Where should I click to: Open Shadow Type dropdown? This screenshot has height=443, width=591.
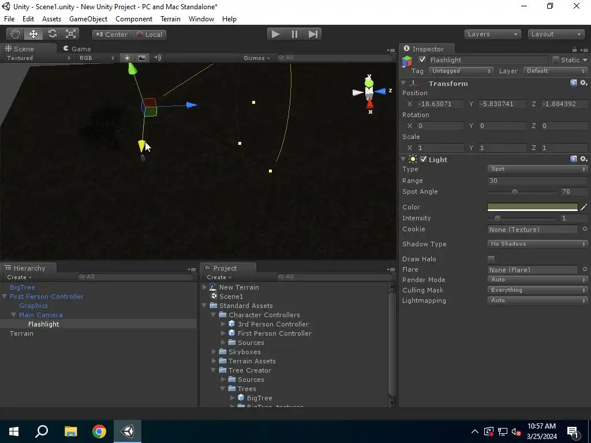(537, 244)
